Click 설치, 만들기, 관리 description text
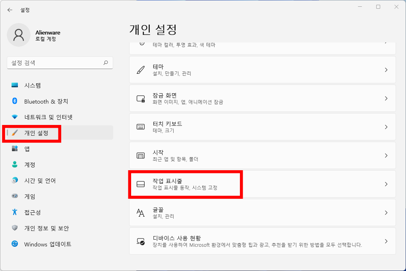406x271 pixels. coord(172,74)
